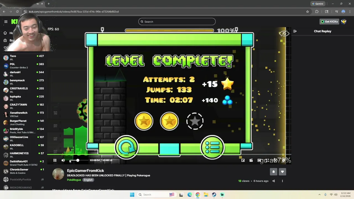354x199 pixels.
Task: Close the current browser tab
Action: pos(42,4)
